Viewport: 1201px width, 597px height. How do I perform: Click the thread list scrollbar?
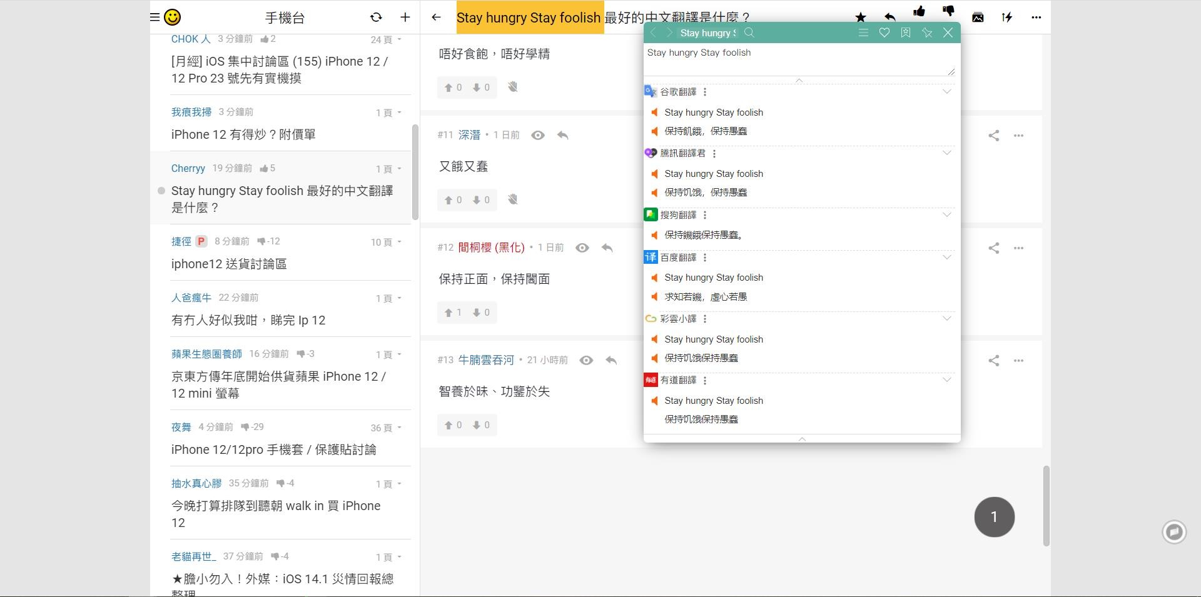(x=415, y=172)
